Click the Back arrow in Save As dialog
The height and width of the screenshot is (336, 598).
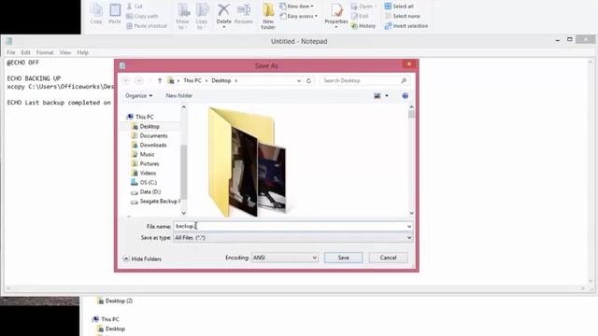coord(126,80)
